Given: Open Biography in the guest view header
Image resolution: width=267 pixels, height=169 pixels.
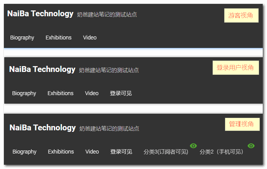Looking at the screenshot, I should [22, 38].
